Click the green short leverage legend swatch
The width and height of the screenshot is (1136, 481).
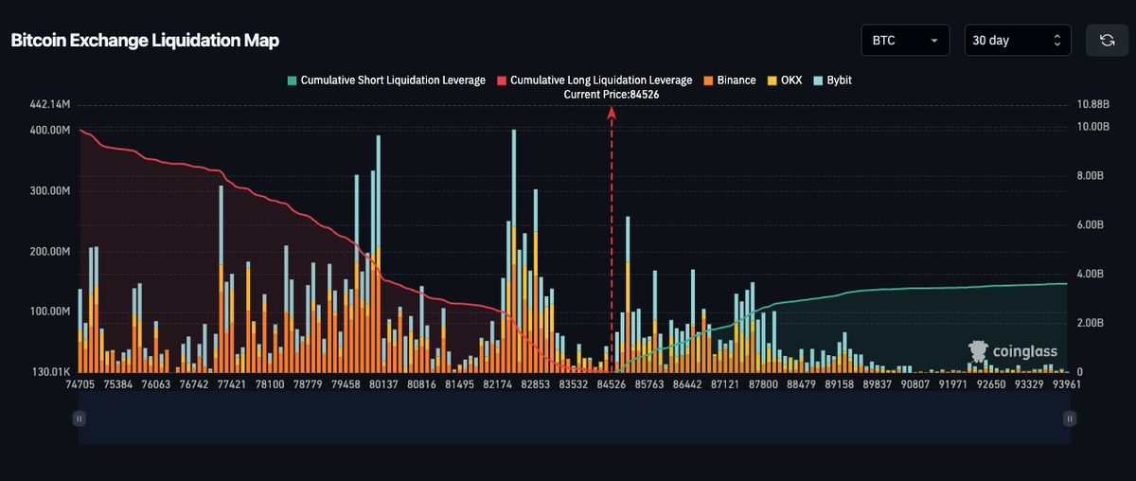tap(292, 80)
